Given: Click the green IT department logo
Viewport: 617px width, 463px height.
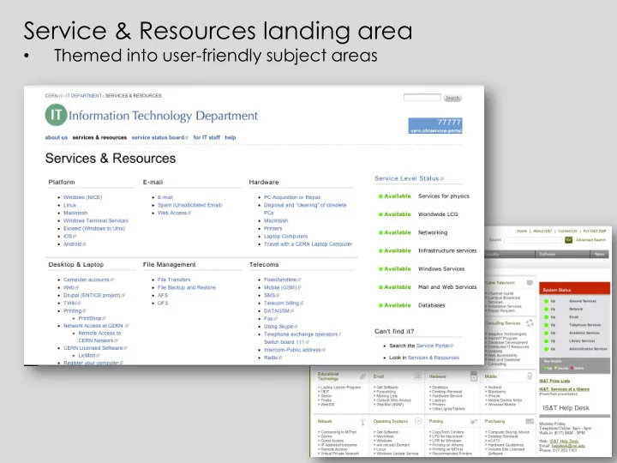Looking at the screenshot, I should (x=56, y=115).
